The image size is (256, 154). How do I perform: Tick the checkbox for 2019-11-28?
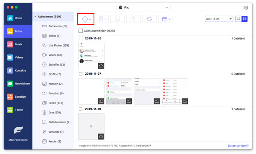pos(81,38)
